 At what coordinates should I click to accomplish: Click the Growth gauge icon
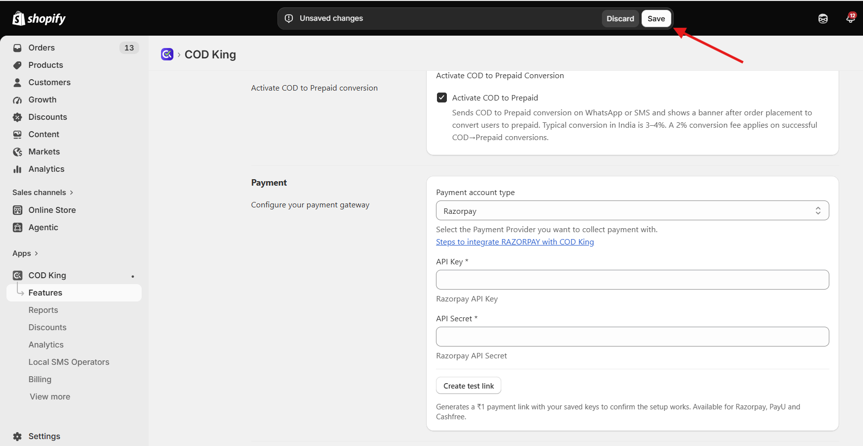[x=17, y=100]
